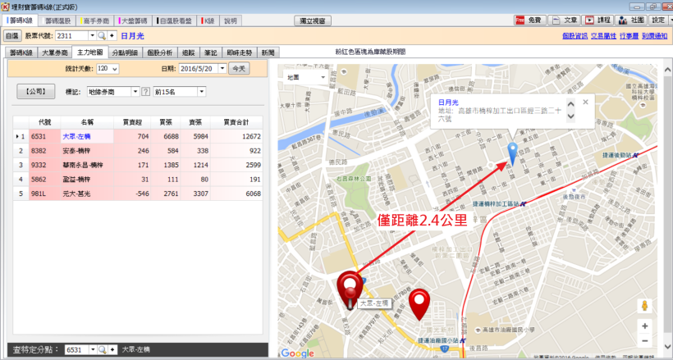
Task: Click the stock code search magnifier icon
Action: point(102,36)
